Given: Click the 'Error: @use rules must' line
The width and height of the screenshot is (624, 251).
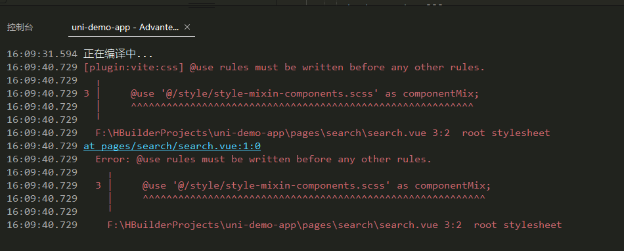Looking at the screenshot, I should (263, 160).
